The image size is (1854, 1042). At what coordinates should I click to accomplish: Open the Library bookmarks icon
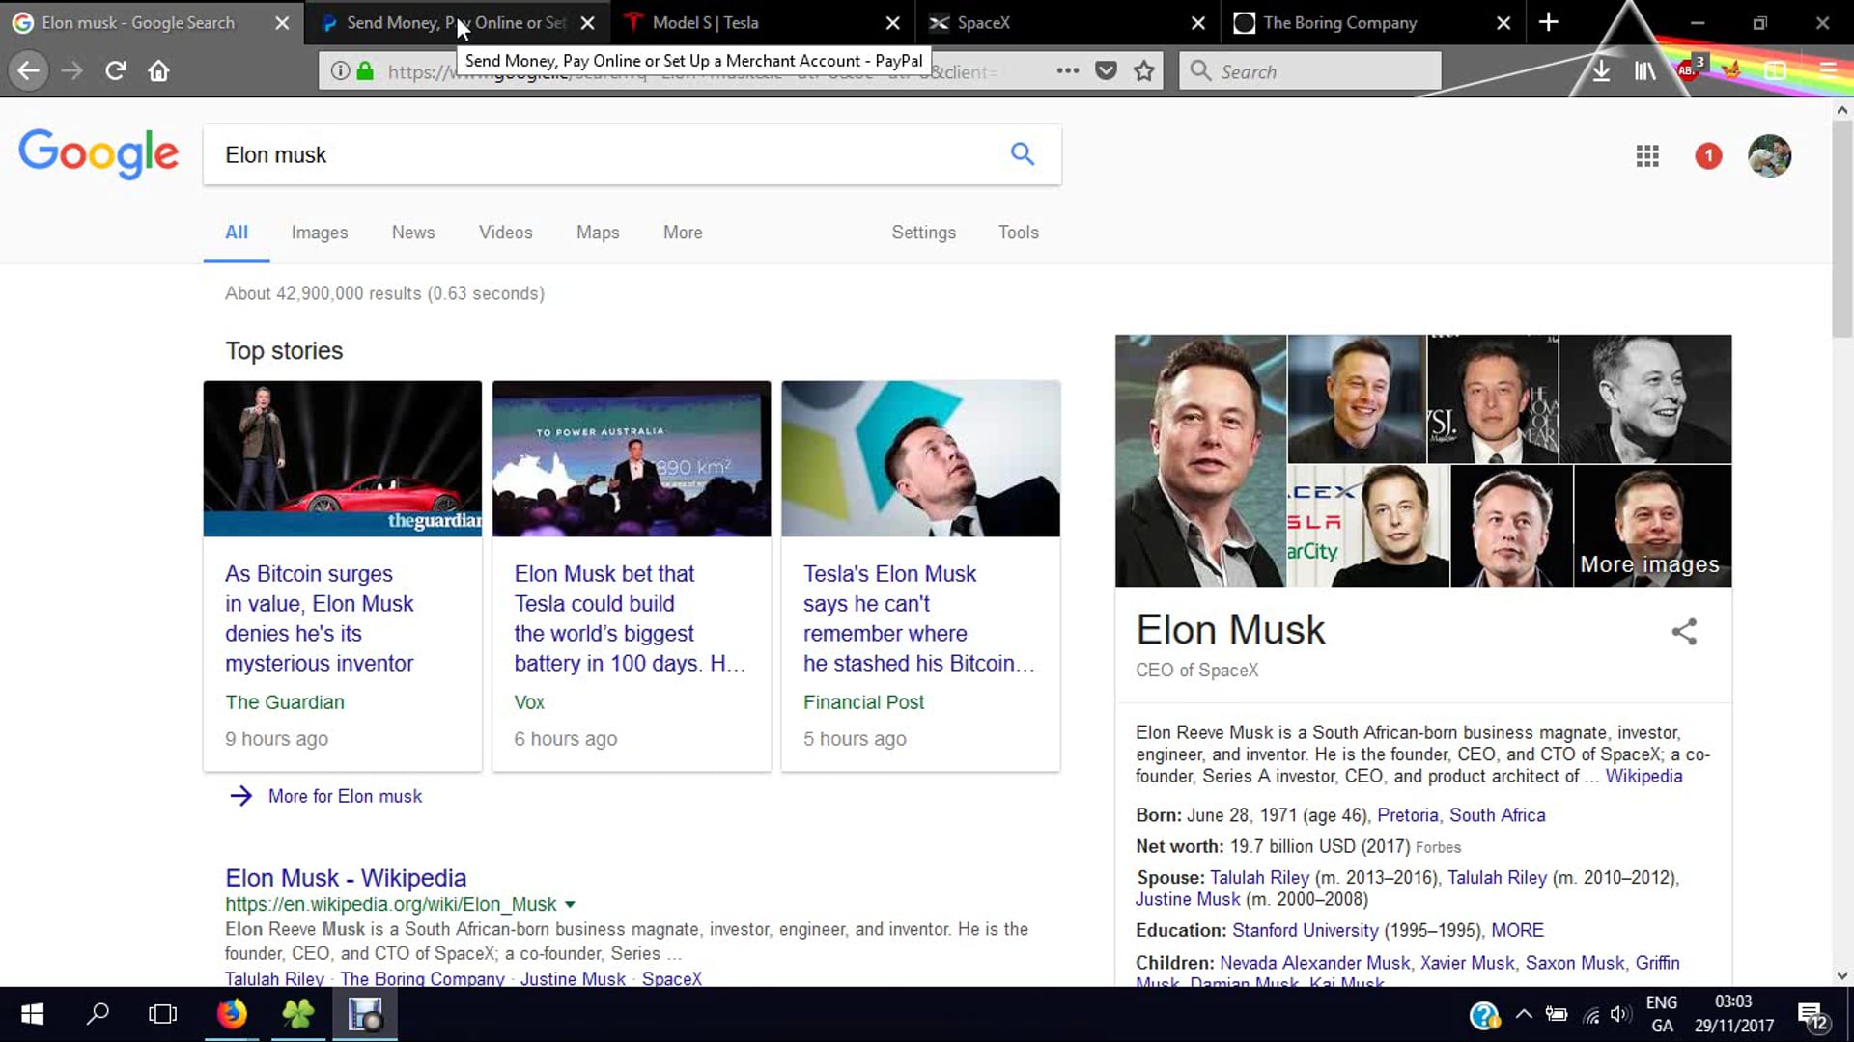(1644, 70)
